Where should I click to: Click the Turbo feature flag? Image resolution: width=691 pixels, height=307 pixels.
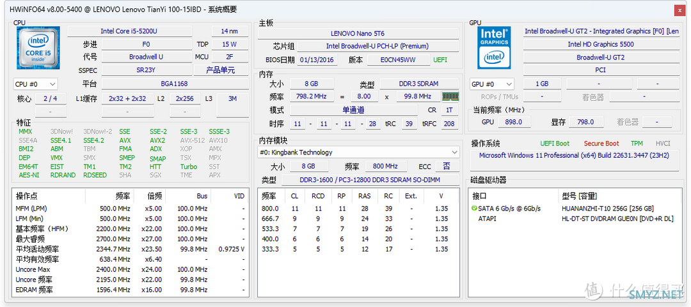(189, 167)
